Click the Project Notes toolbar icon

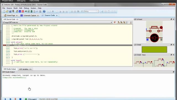pos(40,11)
